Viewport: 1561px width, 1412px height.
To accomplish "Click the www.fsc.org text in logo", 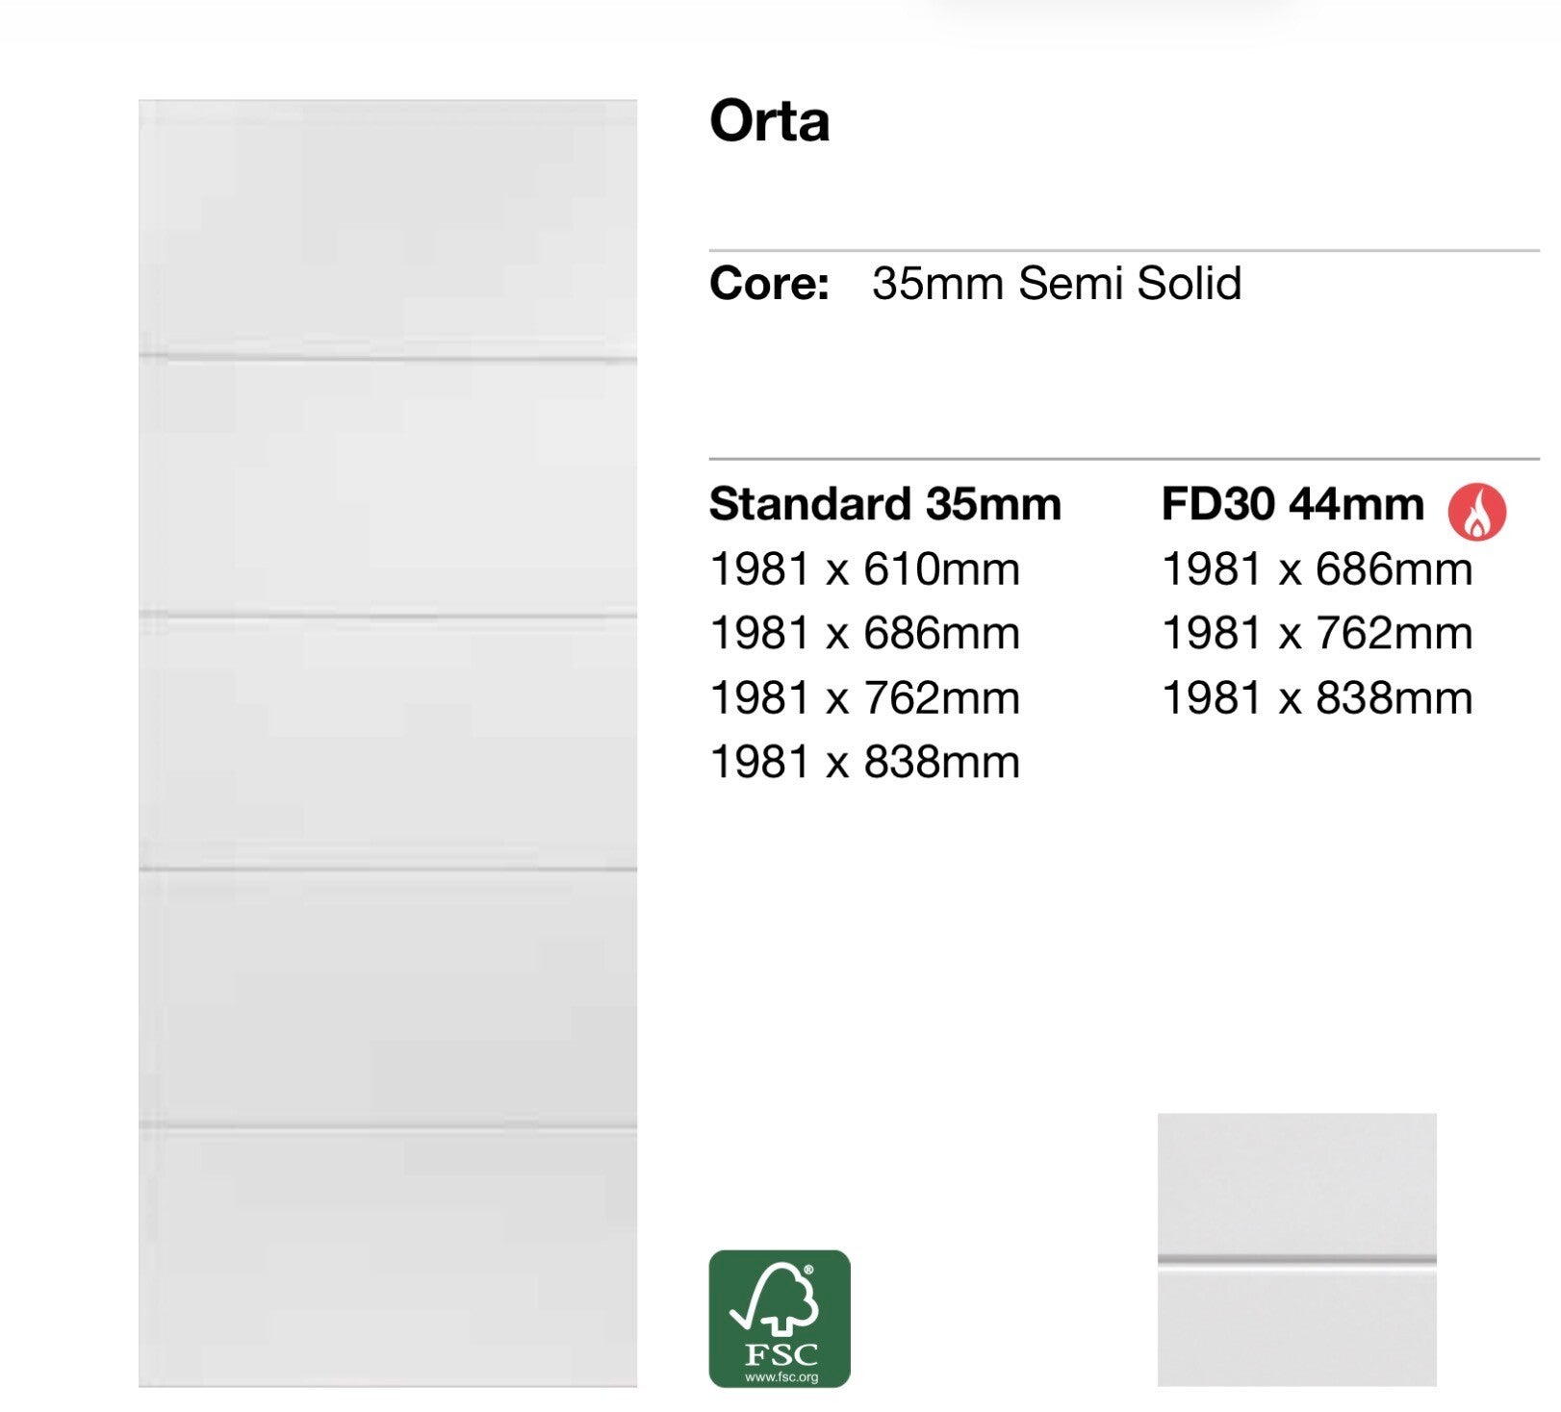I will 780,1377.
